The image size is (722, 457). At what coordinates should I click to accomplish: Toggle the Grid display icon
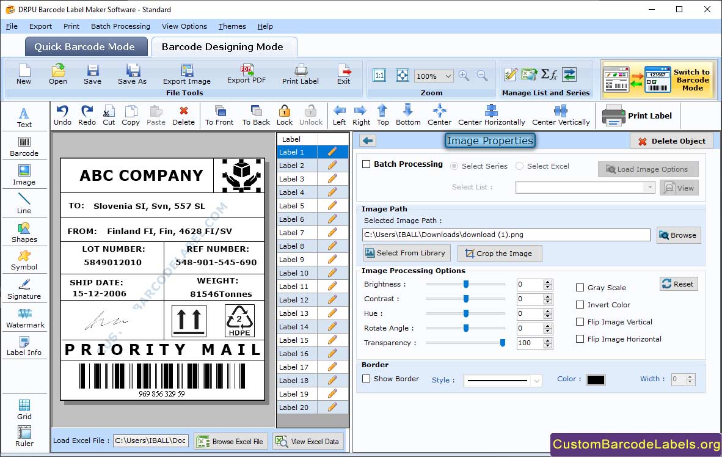(24, 409)
